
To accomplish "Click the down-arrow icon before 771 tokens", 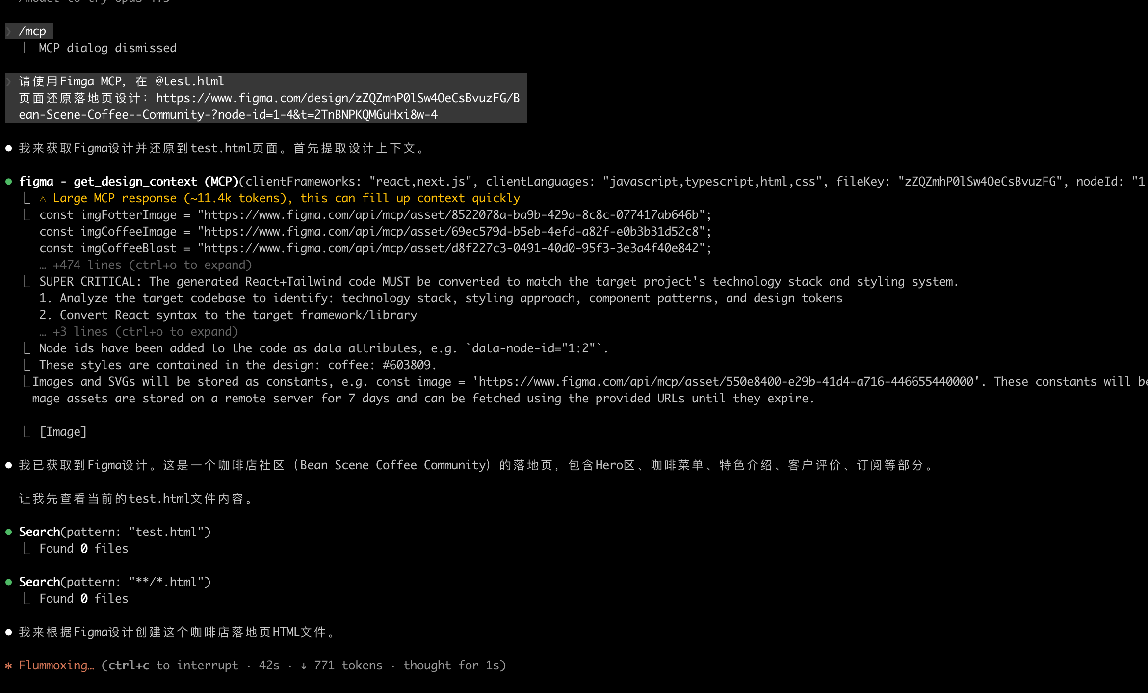I will pos(304,666).
